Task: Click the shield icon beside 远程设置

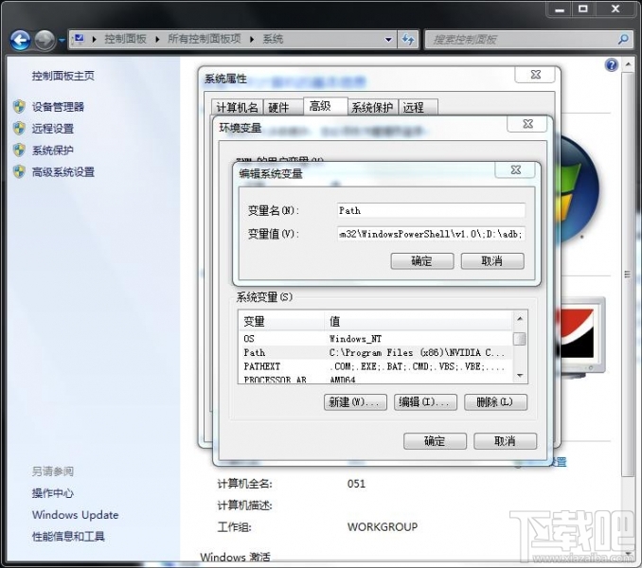Action: [x=19, y=128]
